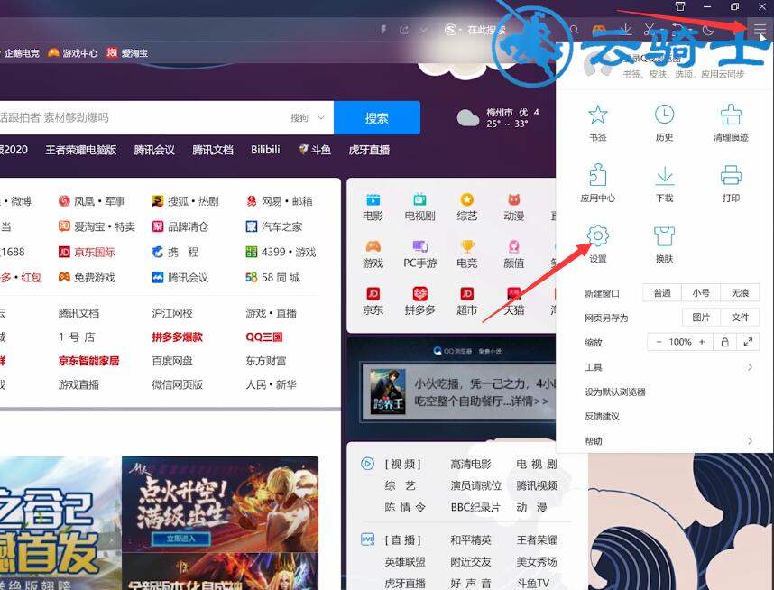This screenshot has width=774, height=590.
Task: Open the 拼多多 icon
Action: coord(419,294)
